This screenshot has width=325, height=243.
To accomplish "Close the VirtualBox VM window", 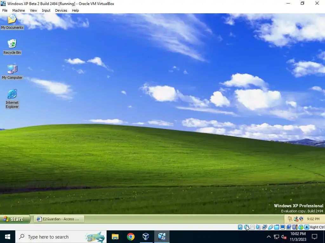I will tap(317, 3).
